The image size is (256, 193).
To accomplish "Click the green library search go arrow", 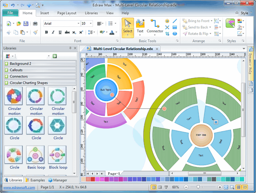I will (55, 56).
